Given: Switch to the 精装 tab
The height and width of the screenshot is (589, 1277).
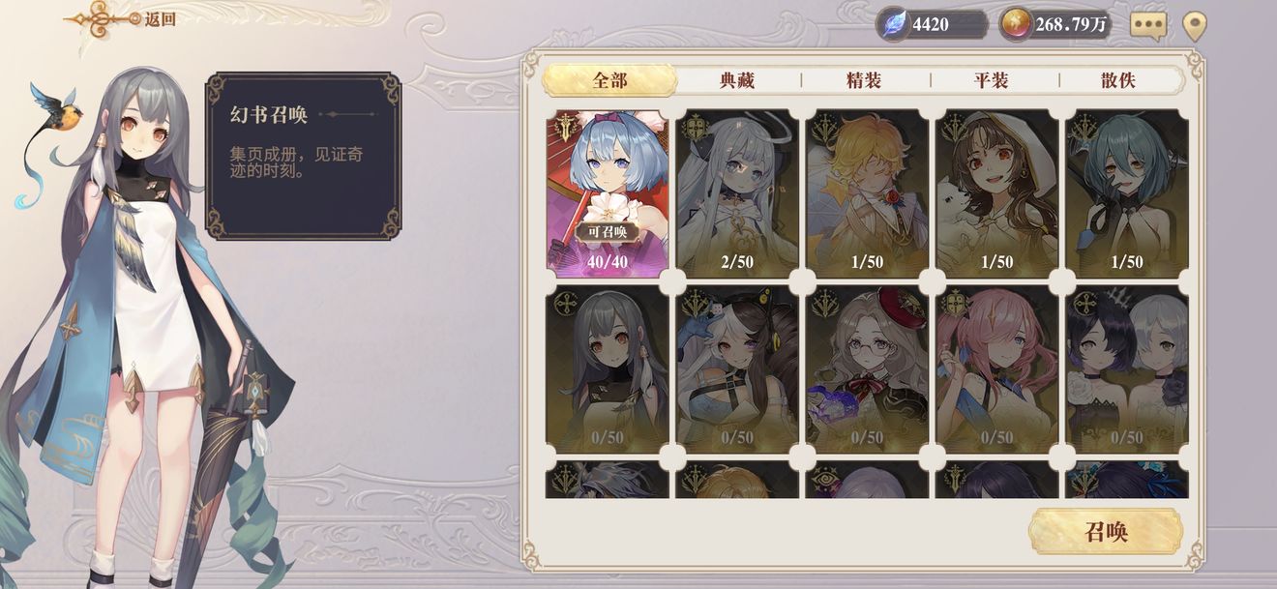Looking at the screenshot, I should [864, 80].
